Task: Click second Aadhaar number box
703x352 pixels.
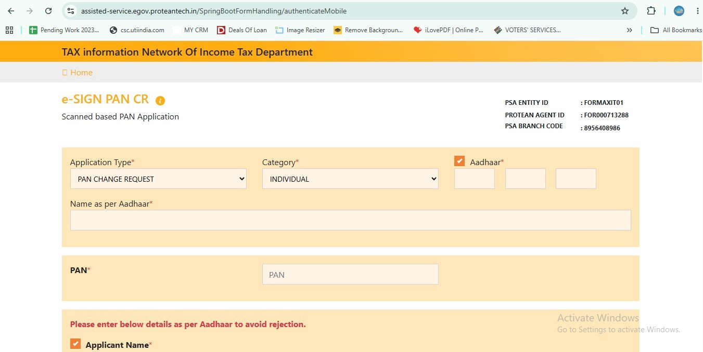Action: click(526, 179)
